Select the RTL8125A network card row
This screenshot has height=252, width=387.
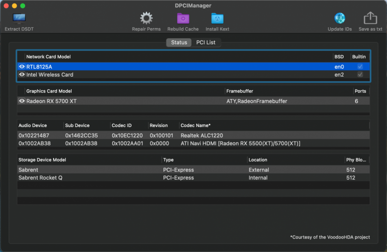click(193, 66)
